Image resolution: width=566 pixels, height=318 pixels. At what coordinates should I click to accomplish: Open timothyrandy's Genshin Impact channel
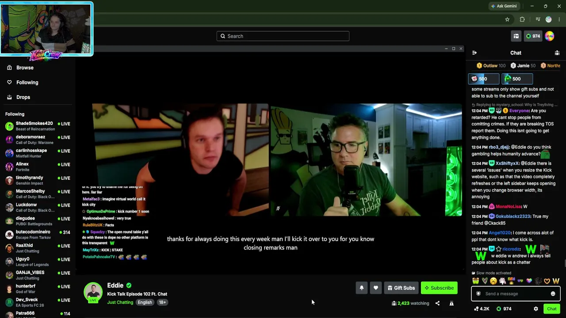coord(38,180)
